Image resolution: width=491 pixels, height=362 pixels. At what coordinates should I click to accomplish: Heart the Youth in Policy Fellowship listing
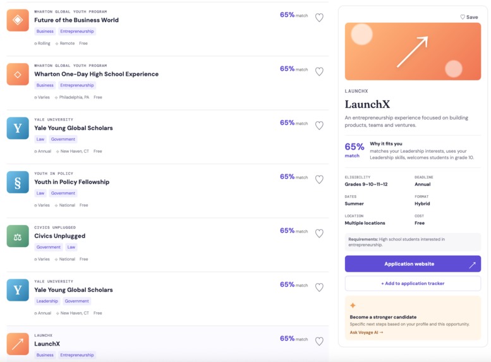click(319, 179)
